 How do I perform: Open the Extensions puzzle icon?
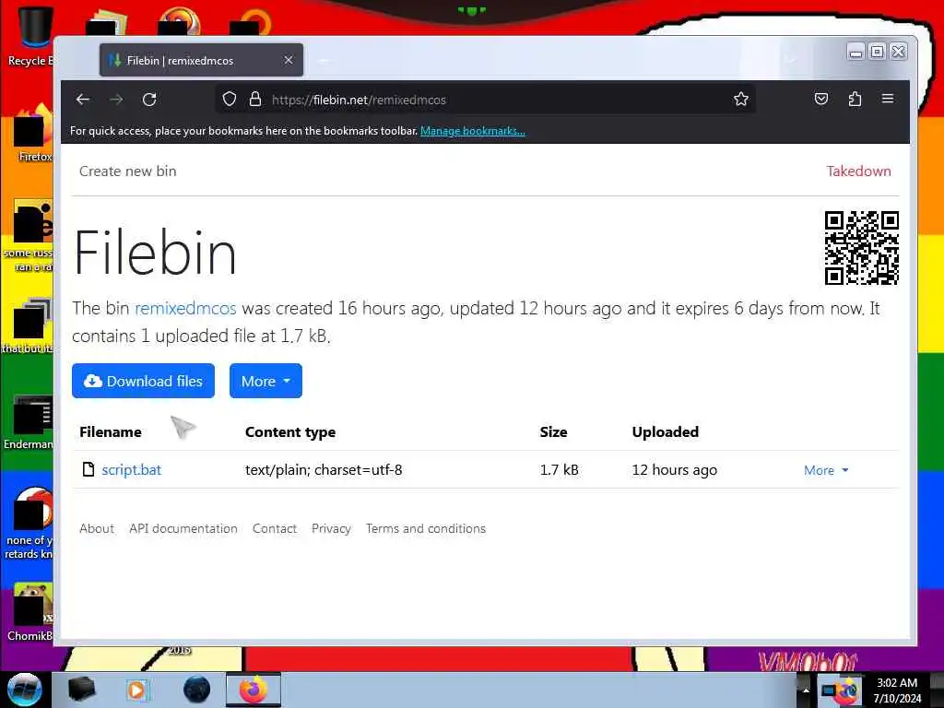[x=855, y=99]
